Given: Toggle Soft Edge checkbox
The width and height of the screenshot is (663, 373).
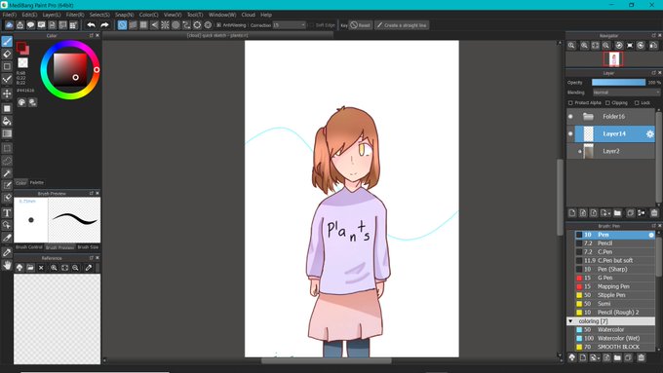Looking at the screenshot, I should point(312,25).
